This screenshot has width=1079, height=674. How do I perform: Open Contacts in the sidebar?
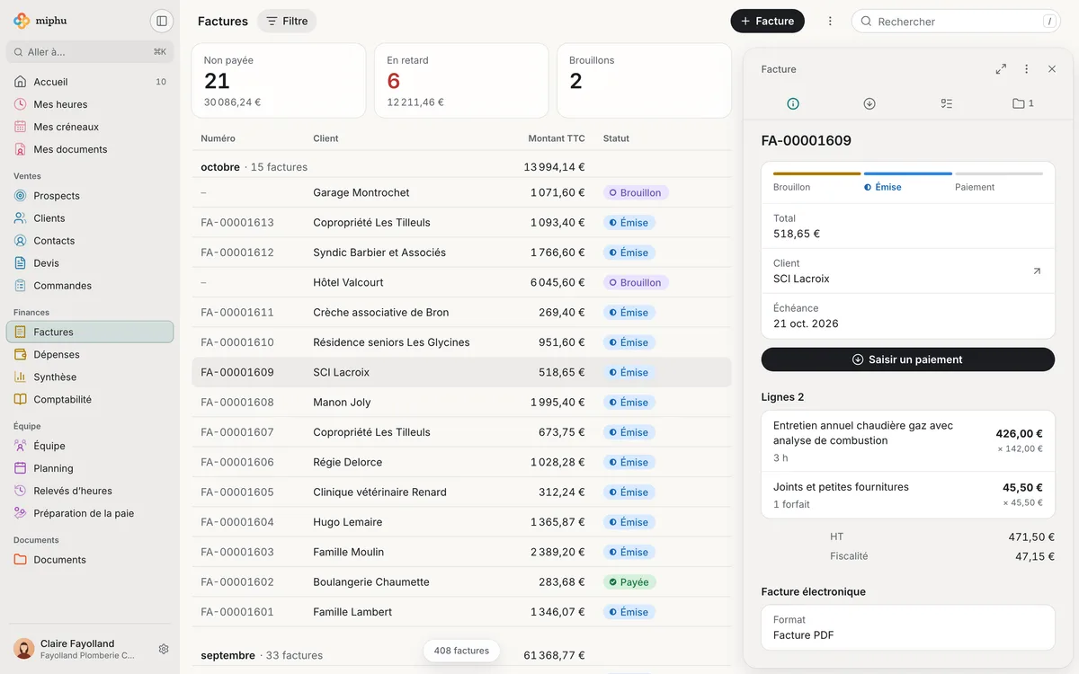point(90,241)
